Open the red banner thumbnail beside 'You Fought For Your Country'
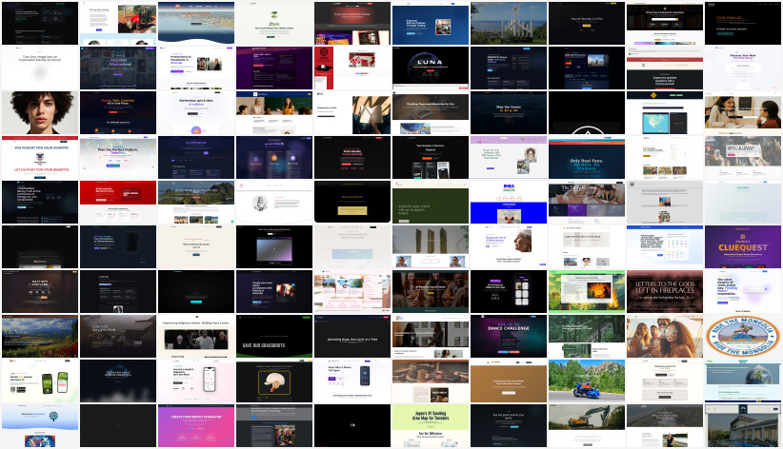 pos(118,202)
